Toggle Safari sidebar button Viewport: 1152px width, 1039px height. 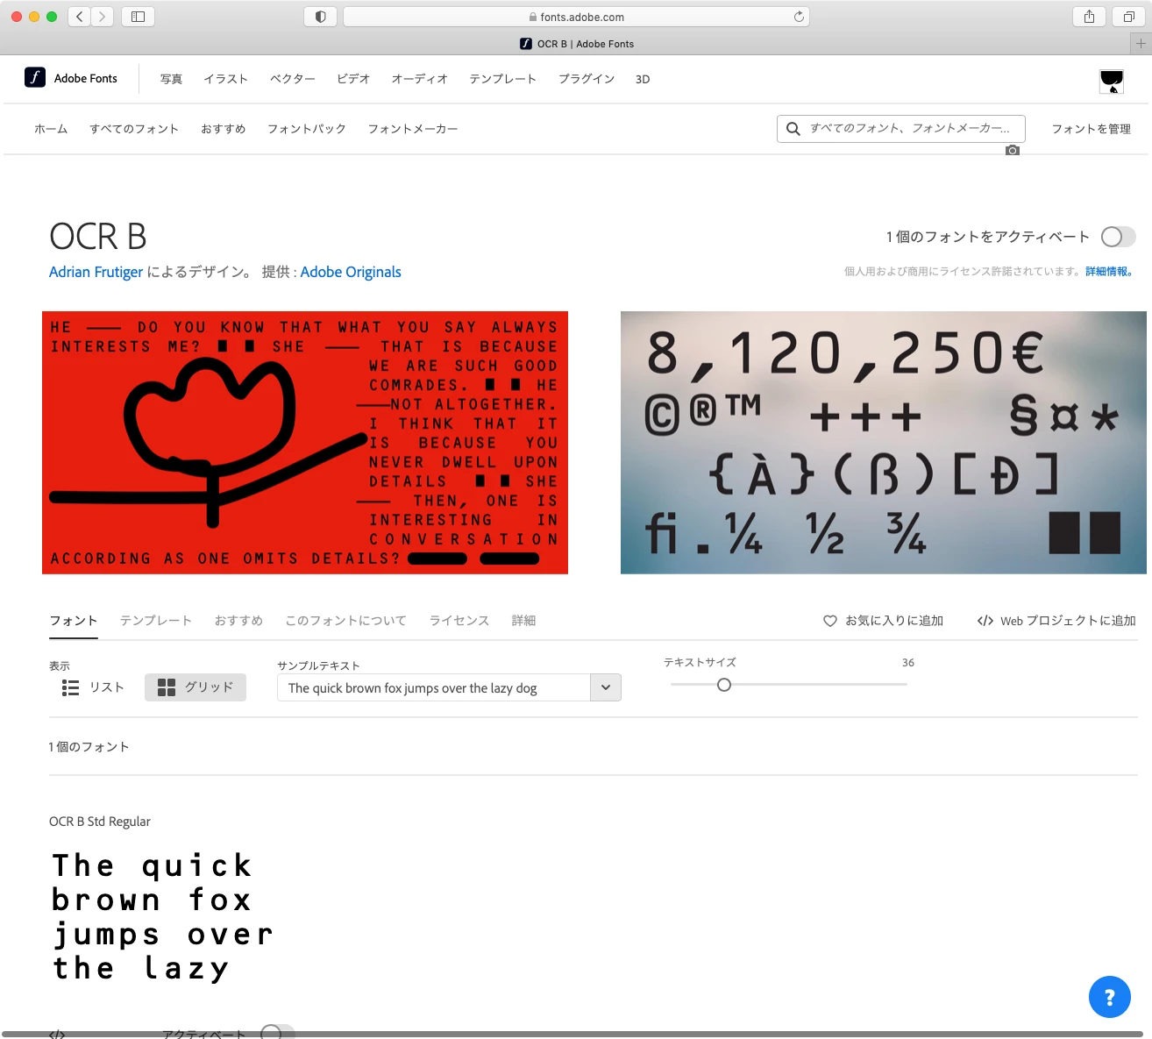[138, 17]
